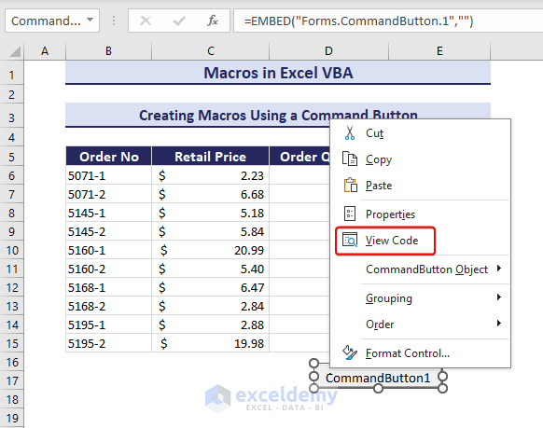
Task: Click the 'Retail Price' header cell
Action: [x=210, y=157]
